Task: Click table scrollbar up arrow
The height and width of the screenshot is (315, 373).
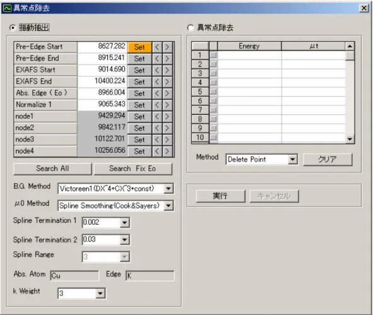Action: click(x=350, y=46)
